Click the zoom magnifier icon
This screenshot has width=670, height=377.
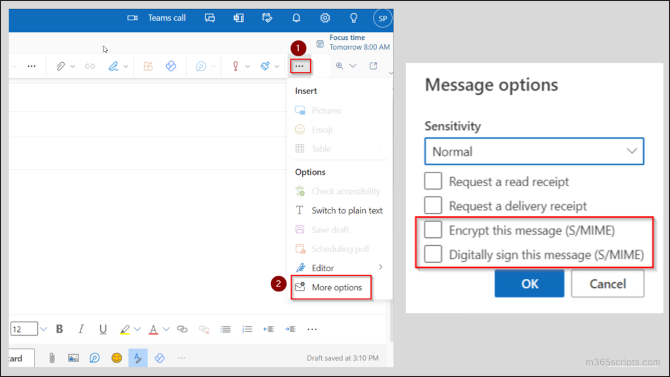coord(340,65)
